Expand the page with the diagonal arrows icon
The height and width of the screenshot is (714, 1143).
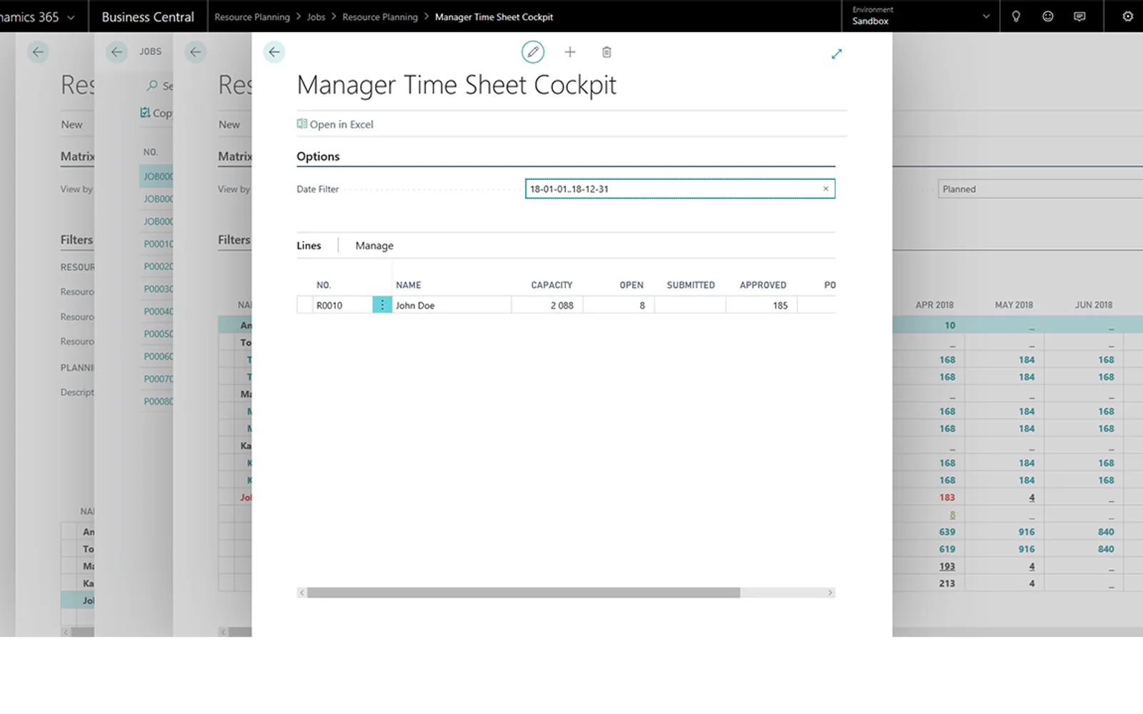point(837,54)
